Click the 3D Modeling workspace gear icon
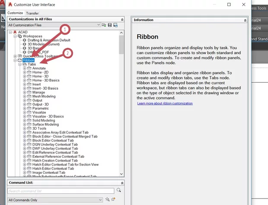Image resolution: width=268 pixels, height=205 pixels. pyautogui.click(x=25, y=44)
